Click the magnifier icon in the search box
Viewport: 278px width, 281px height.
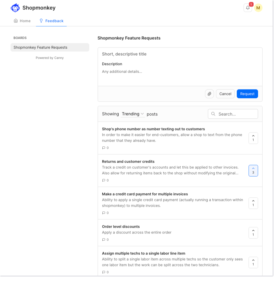[x=213, y=114]
